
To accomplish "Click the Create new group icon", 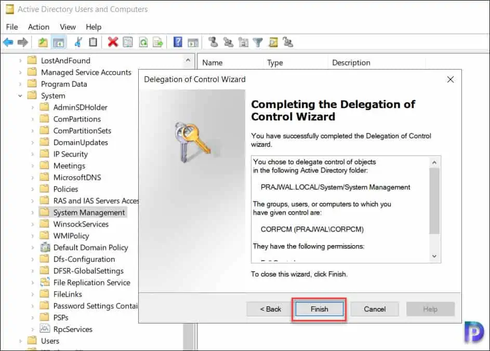I will 228,42.
